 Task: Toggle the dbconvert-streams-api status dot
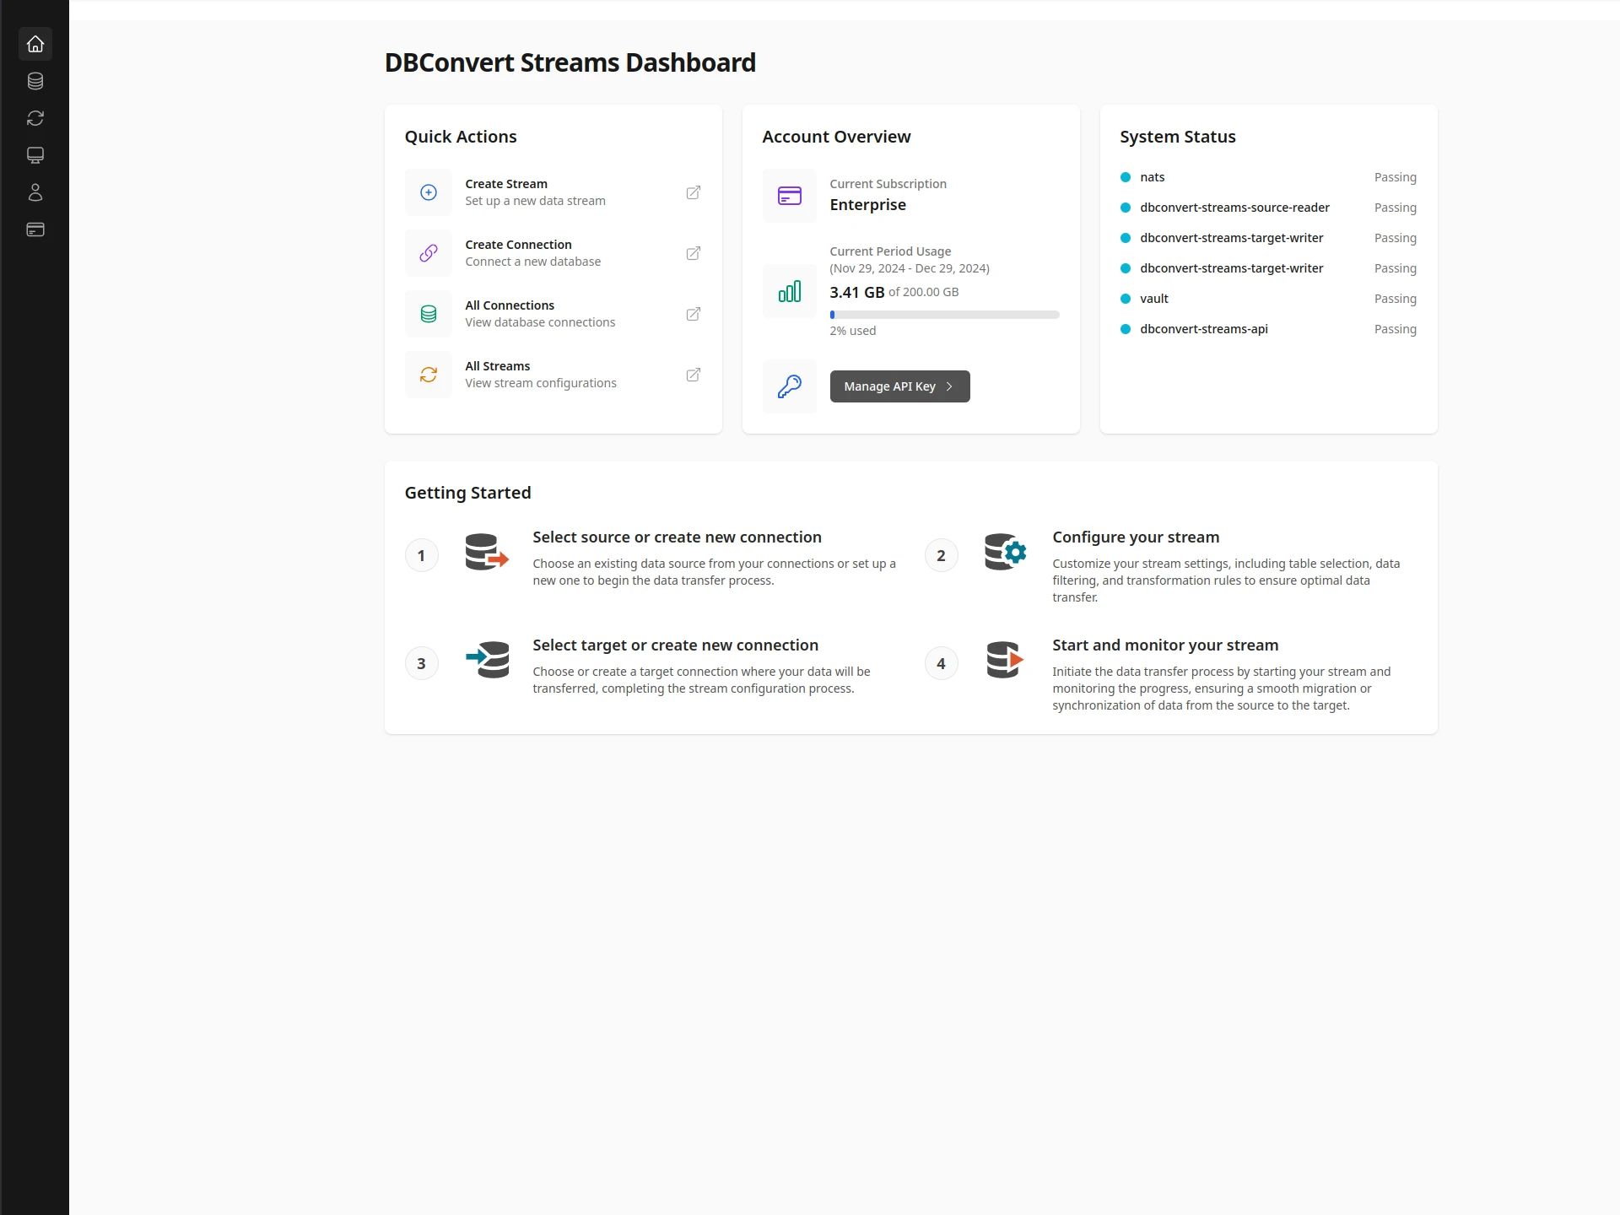pos(1126,328)
